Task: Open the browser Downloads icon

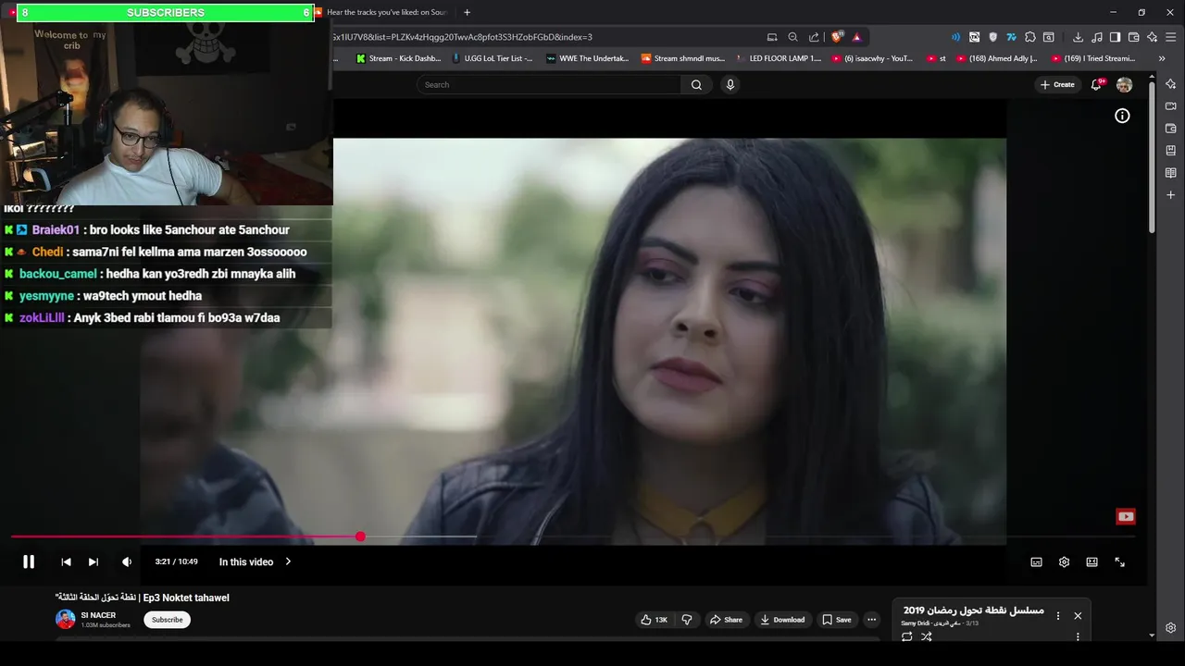Action: click(x=1078, y=37)
